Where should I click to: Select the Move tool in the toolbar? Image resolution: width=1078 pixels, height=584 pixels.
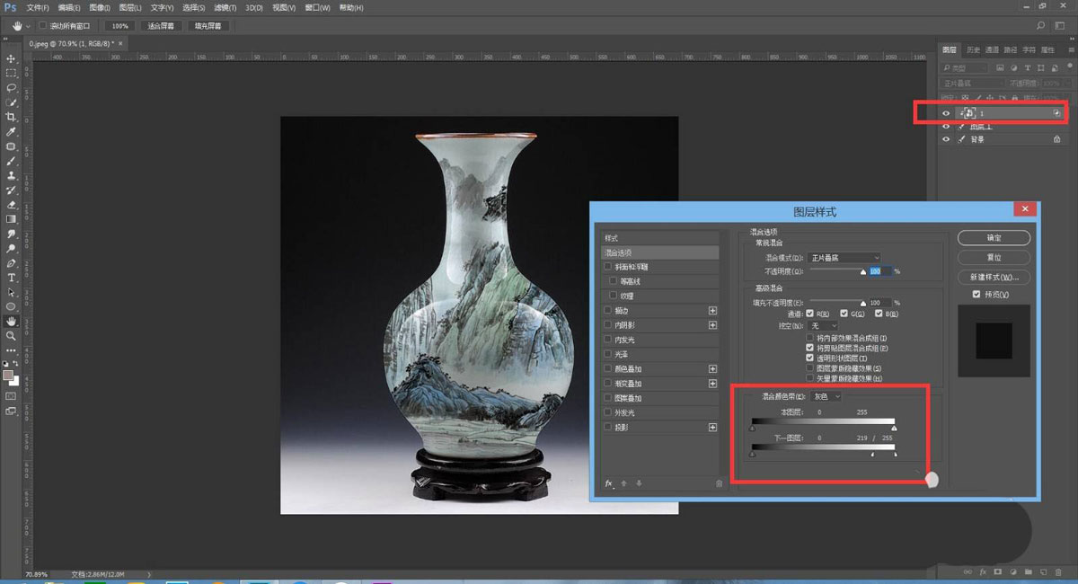pos(12,58)
